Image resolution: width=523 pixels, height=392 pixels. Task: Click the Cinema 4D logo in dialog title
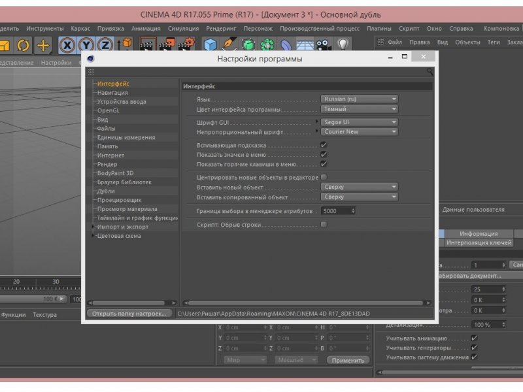(x=90, y=59)
